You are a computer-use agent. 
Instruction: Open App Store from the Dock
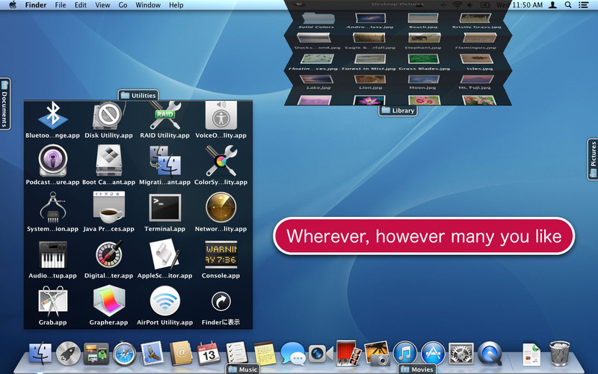(433, 353)
